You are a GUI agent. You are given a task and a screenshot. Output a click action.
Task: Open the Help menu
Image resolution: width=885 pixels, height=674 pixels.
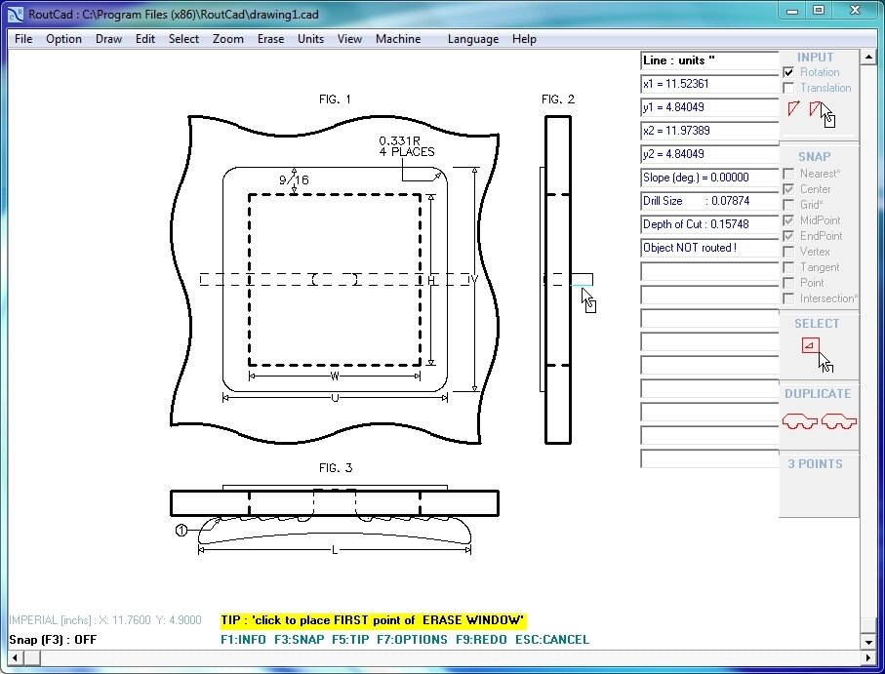[524, 39]
